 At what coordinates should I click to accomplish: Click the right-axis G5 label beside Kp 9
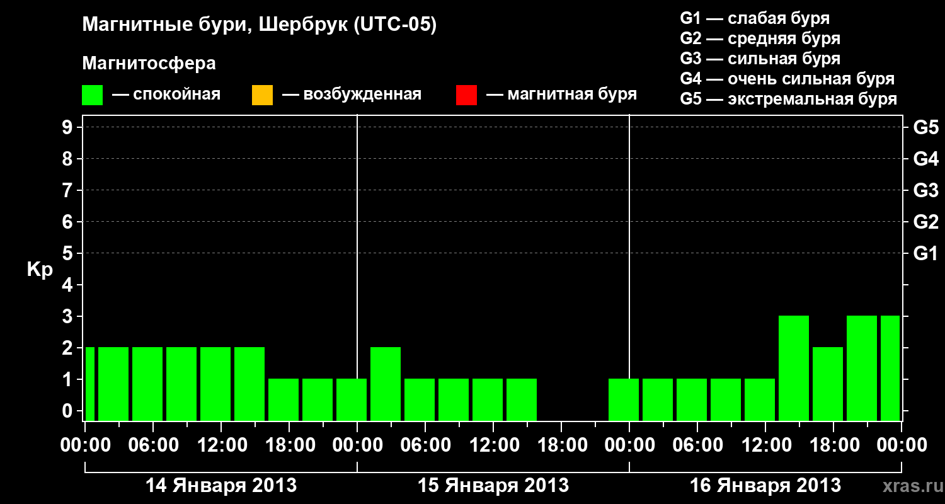click(x=925, y=127)
